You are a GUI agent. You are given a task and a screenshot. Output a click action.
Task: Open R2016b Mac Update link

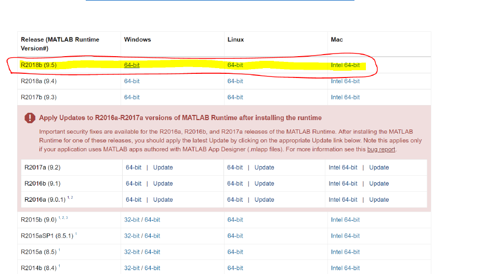[x=379, y=184]
